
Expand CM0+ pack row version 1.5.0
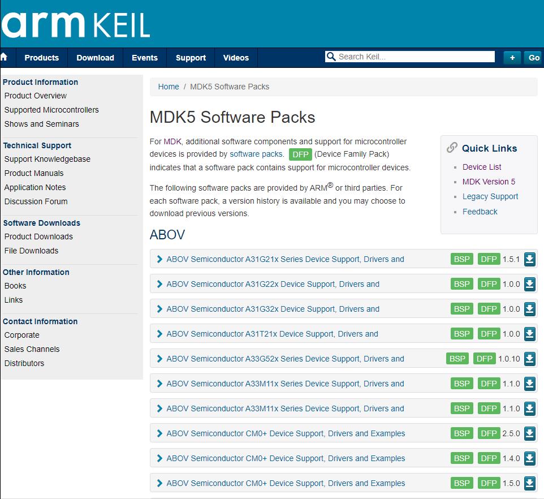pyautogui.click(x=159, y=483)
